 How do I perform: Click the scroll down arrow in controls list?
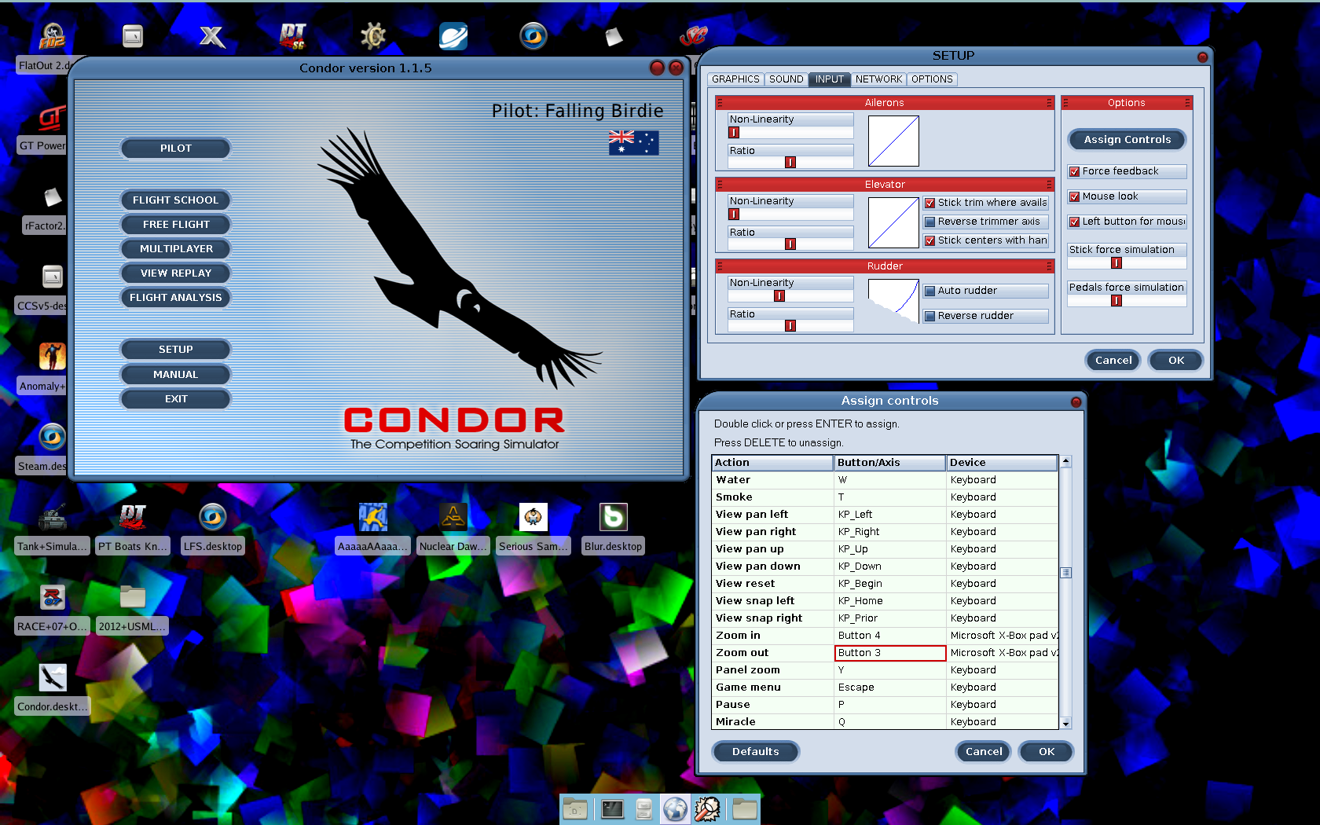click(x=1065, y=724)
